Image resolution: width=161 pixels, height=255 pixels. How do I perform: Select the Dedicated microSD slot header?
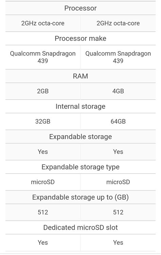80,227
